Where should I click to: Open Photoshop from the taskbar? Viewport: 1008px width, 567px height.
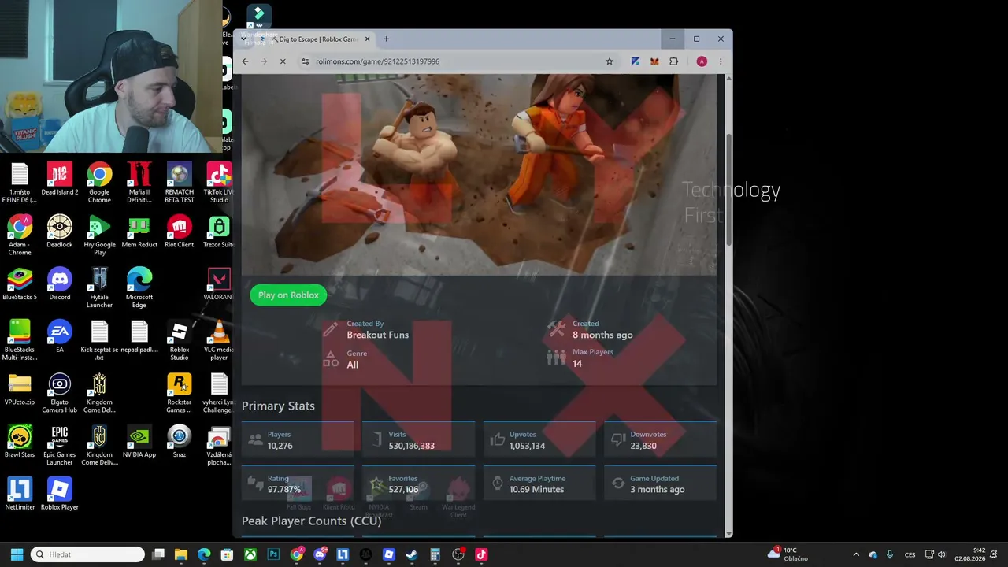tap(273, 554)
